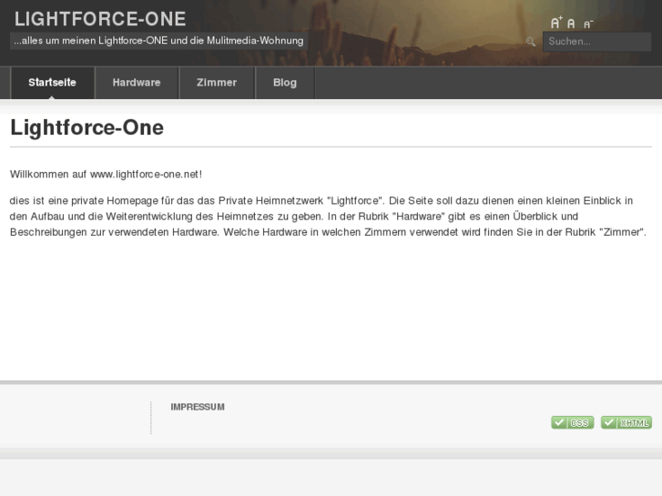Open the CSS validation badge
The height and width of the screenshot is (496, 662).
[x=572, y=422]
